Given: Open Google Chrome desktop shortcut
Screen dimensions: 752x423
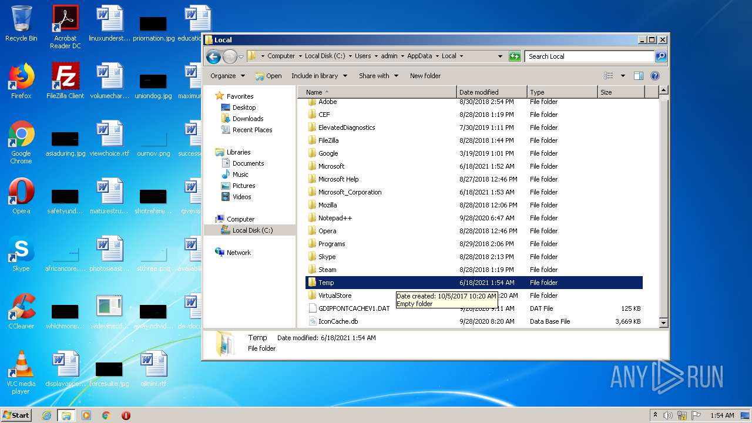Looking at the screenshot, I should [x=21, y=142].
